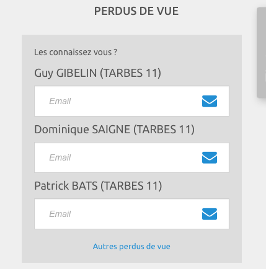Send email via Dominique SAIGNE's envelope icon

(210, 157)
